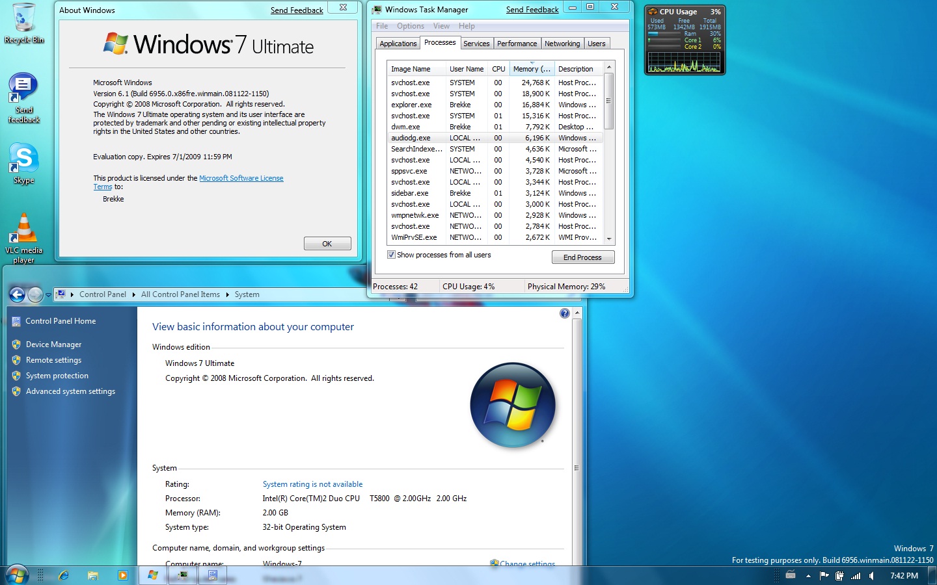Go to Control Panel Home
937x585 pixels.
61,321
